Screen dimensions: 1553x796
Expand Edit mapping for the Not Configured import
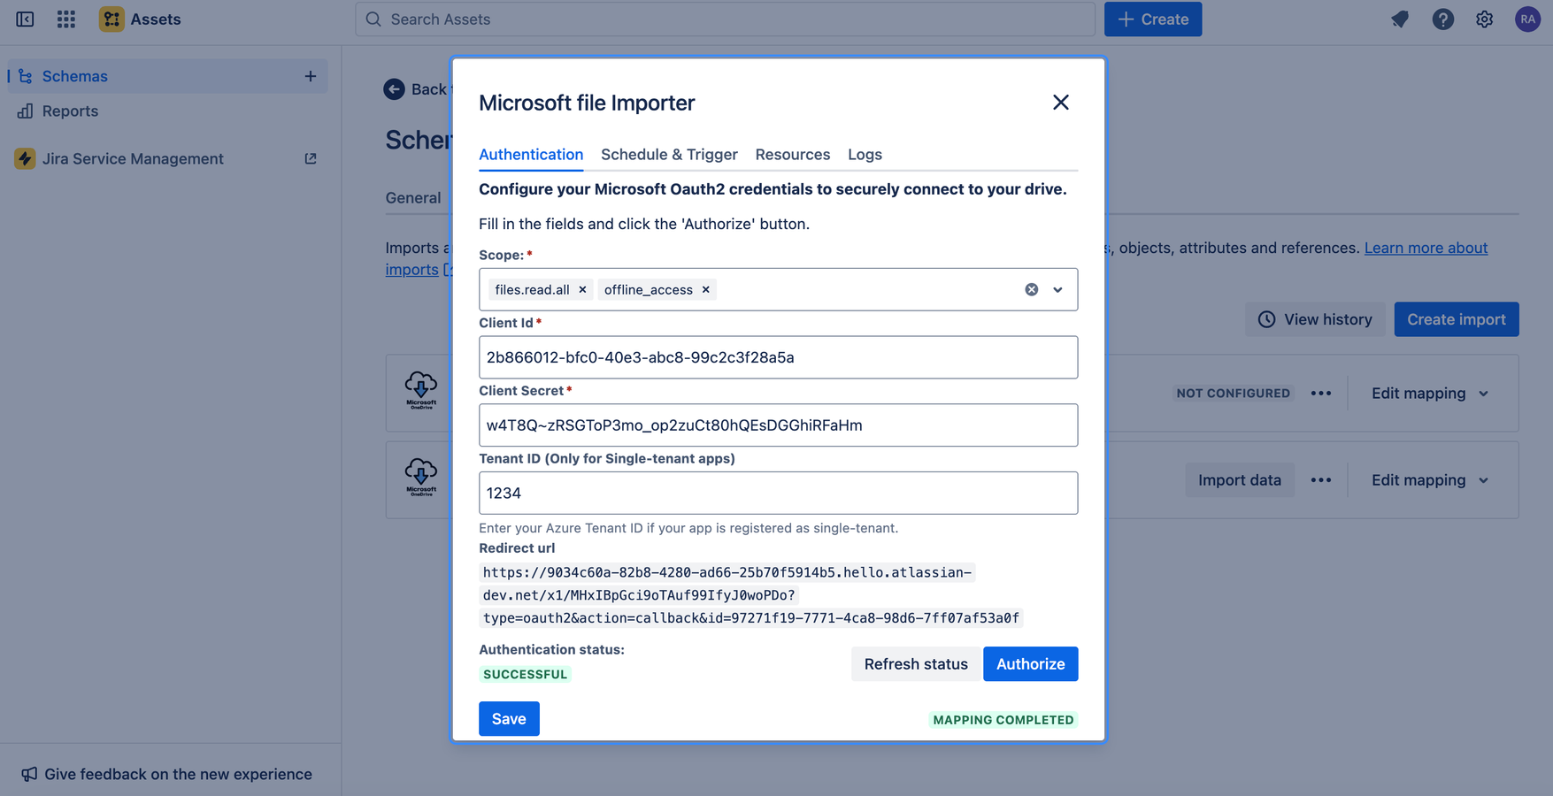click(1430, 393)
